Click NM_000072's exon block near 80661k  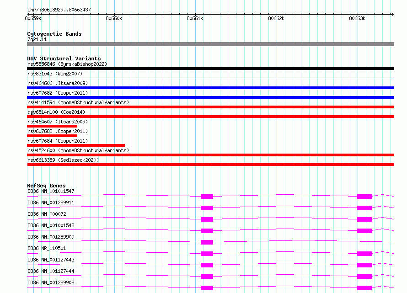(x=207, y=219)
